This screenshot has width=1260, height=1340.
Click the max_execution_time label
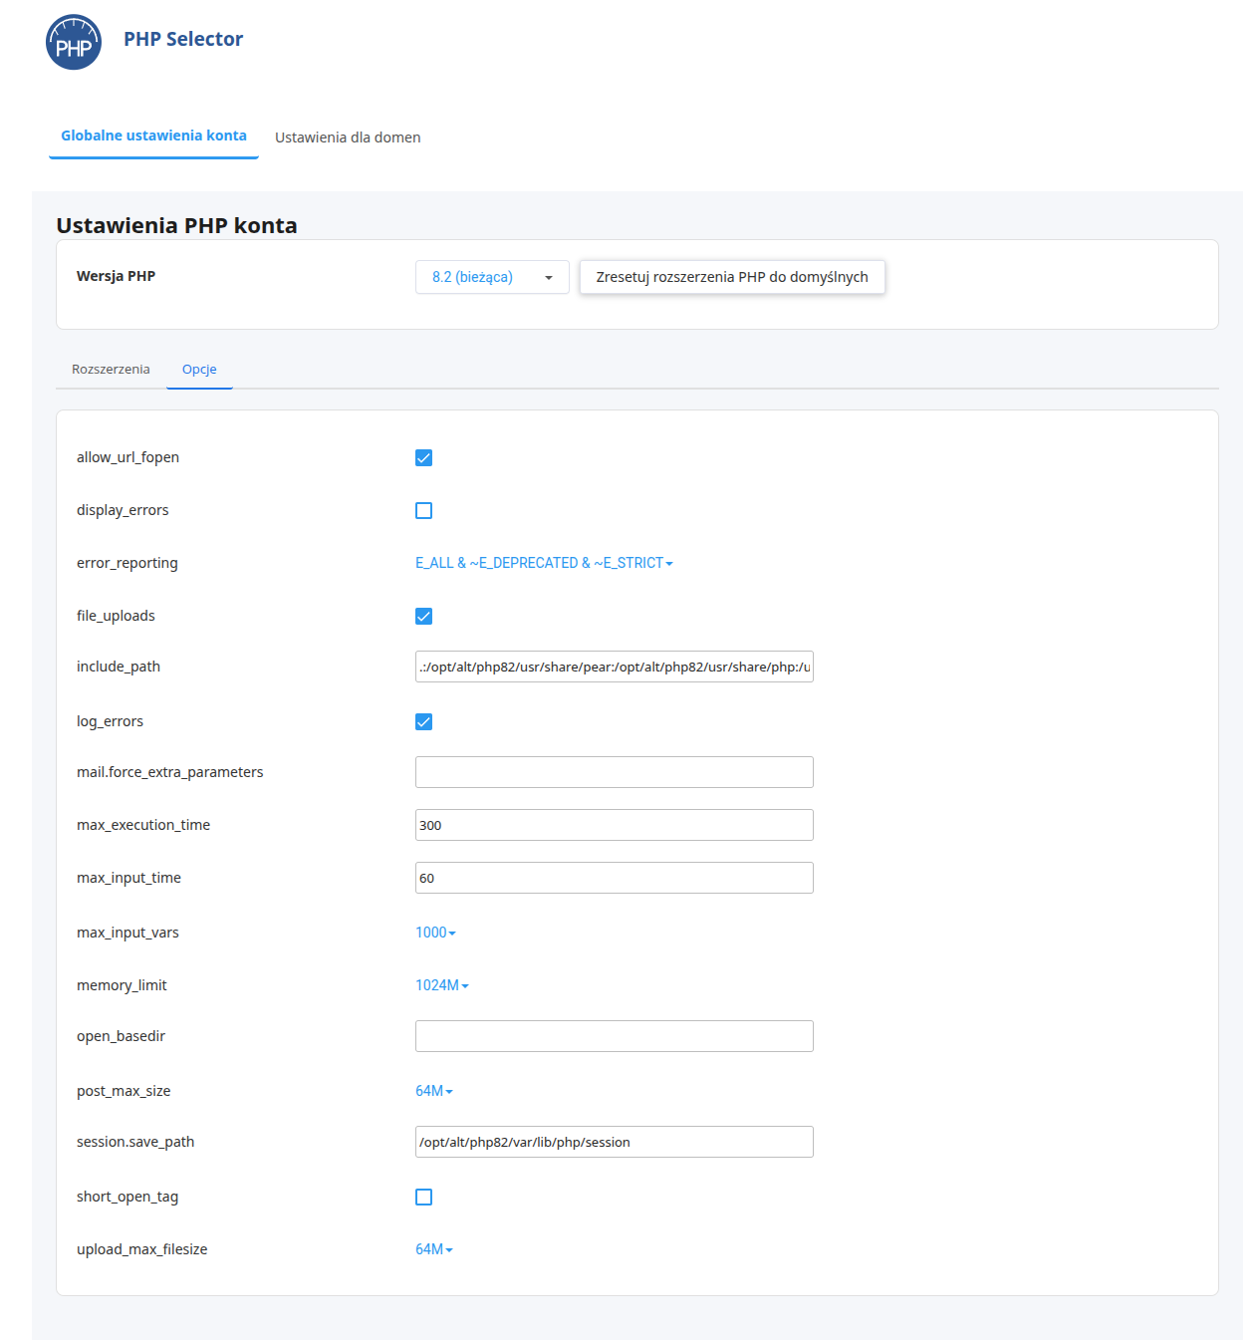click(143, 825)
